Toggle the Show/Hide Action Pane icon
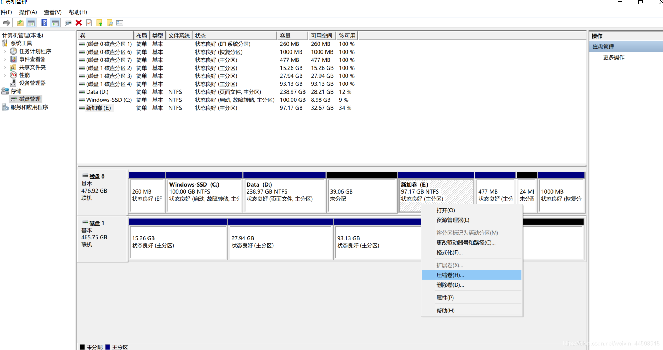 click(x=55, y=23)
